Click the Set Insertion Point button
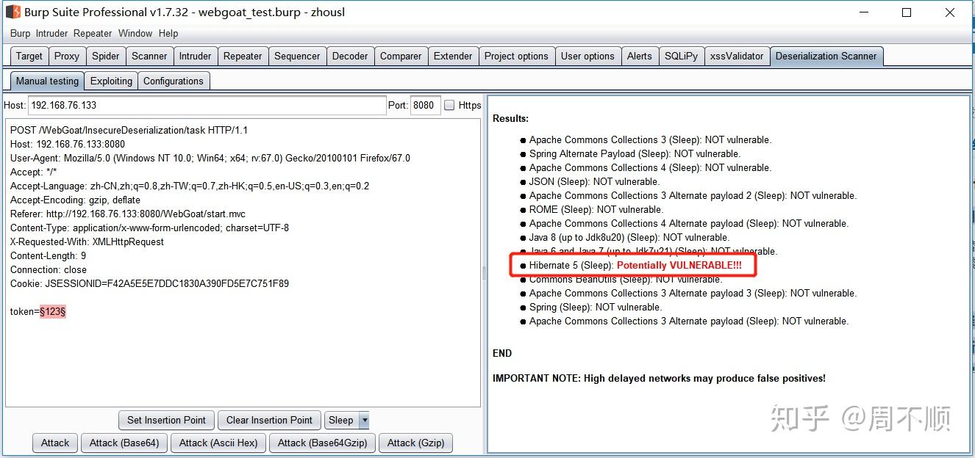The image size is (975, 458). (x=166, y=420)
